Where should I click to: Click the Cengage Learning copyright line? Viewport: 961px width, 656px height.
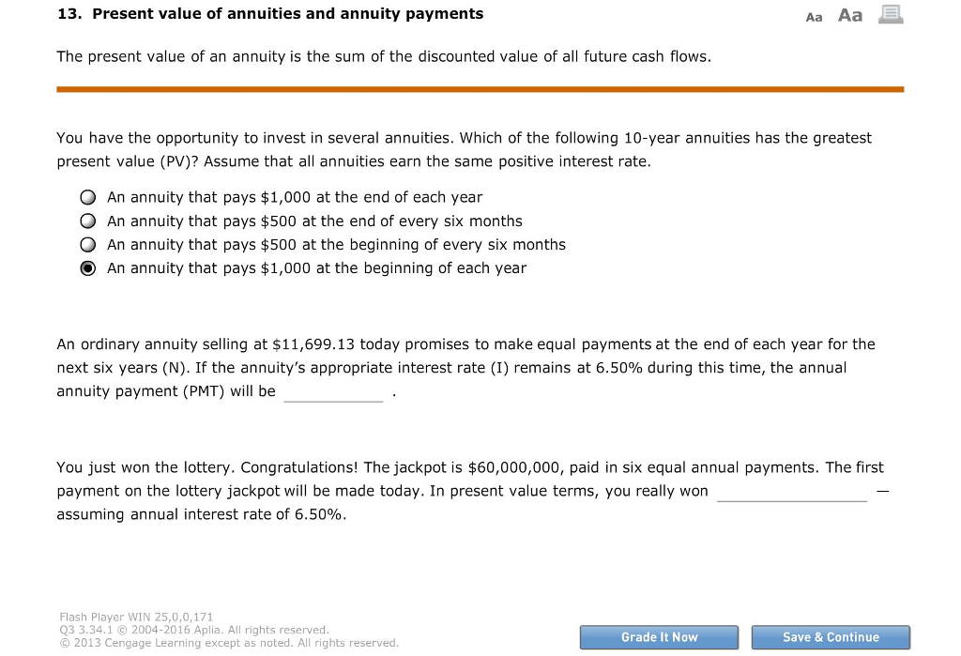[228, 643]
